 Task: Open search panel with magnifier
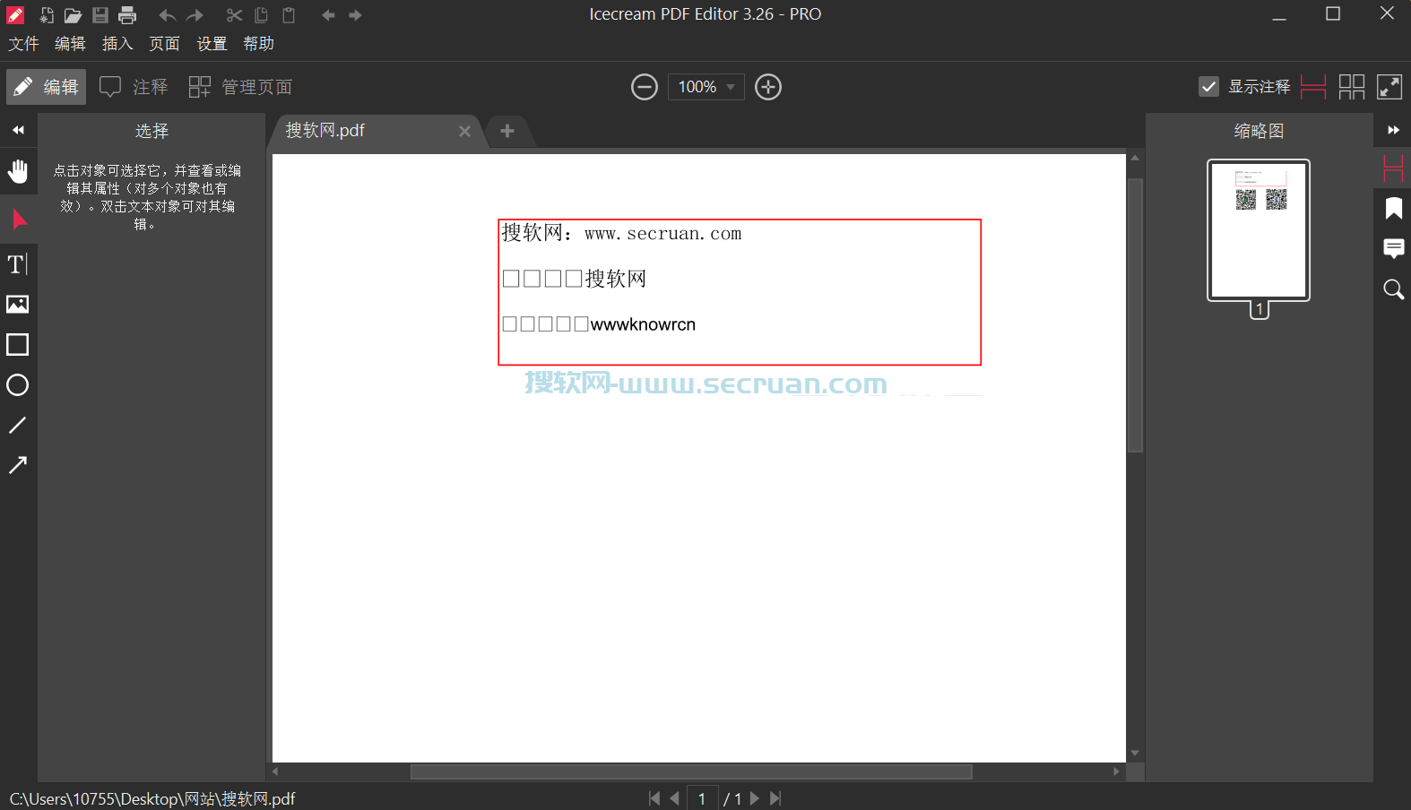1394,289
